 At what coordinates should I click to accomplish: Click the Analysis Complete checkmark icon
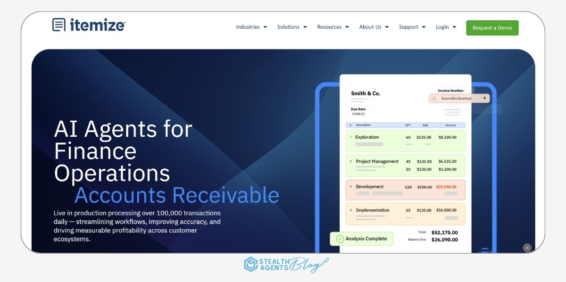tap(340, 239)
